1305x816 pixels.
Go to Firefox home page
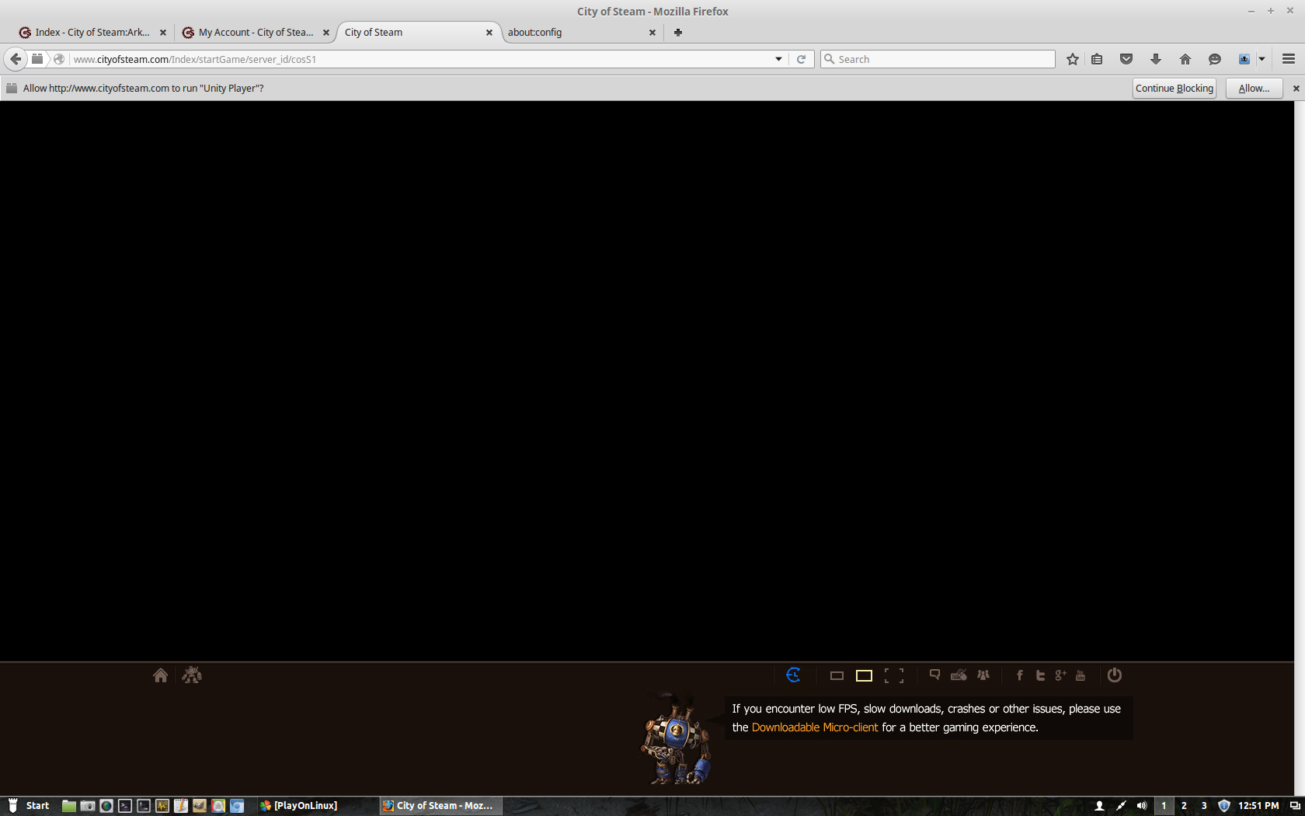1185,59
